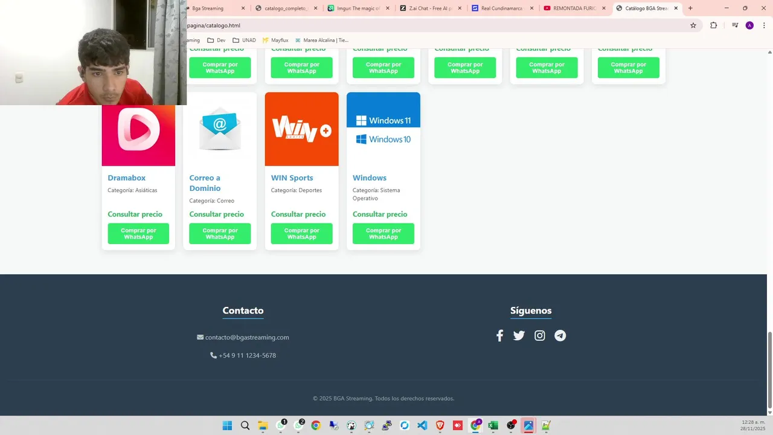
Task: Open the WhatsApp taskbar icon with badge 2
Action: tap(298, 425)
